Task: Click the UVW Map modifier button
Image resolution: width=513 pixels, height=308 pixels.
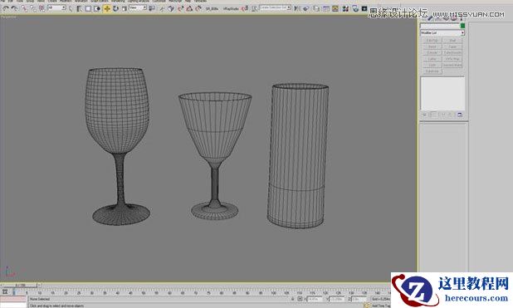Action: click(452, 59)
